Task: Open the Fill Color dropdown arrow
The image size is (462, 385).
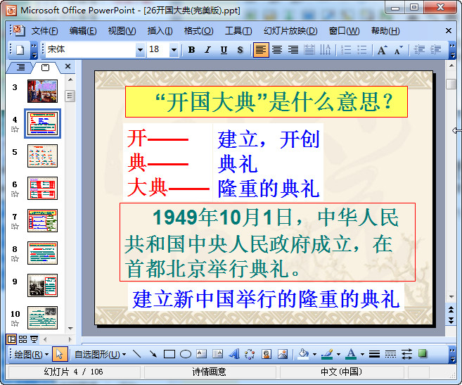Action: 314,354
